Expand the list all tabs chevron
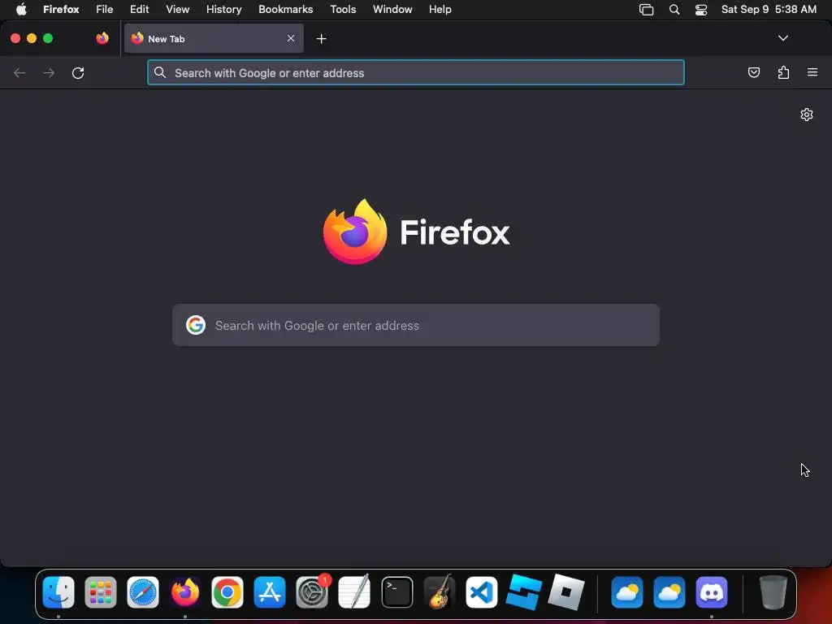This screenshot has width=832, height=624. pyautogui.click(x=782, y=38)
